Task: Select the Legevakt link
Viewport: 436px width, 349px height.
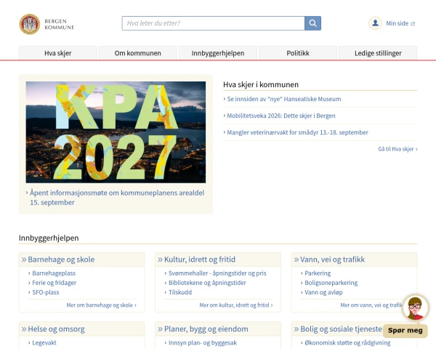Action: point(44,343)
